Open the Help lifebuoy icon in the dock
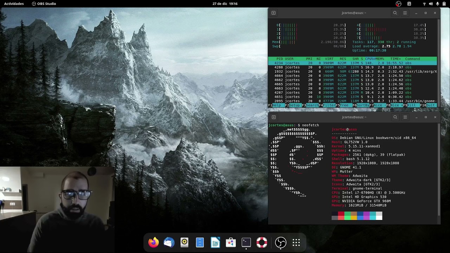Screen dimensions: 450x253 click(262, 242)
